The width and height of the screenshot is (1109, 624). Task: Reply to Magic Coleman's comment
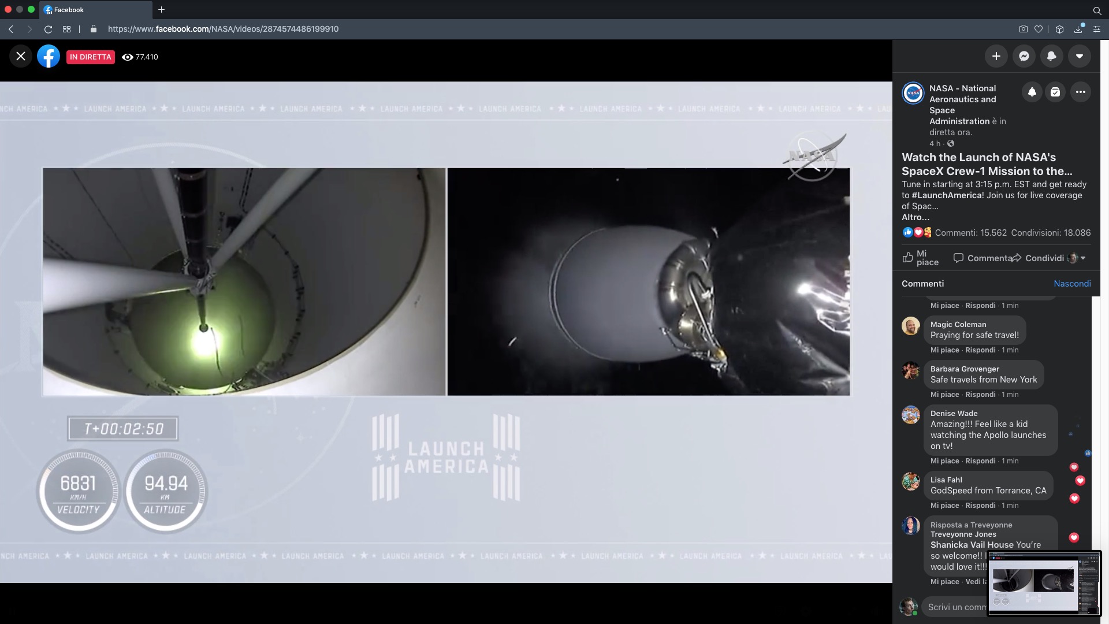pos(980,350)
